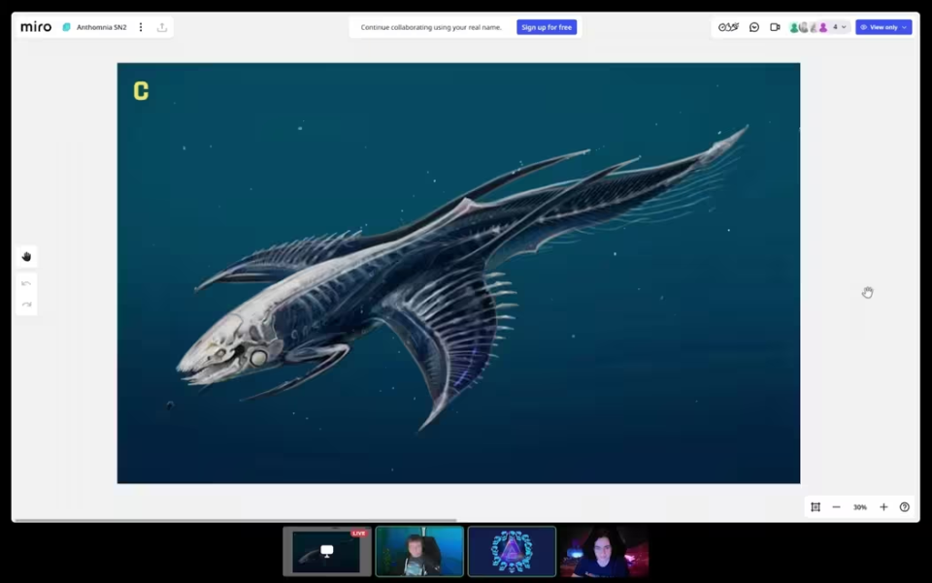Click the horizontal scrollbar at board bottom

click(x=236, y=520)
